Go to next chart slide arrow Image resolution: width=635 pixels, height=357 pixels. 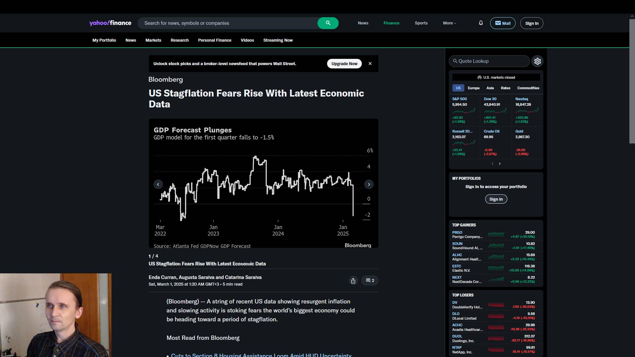point(369,184)
